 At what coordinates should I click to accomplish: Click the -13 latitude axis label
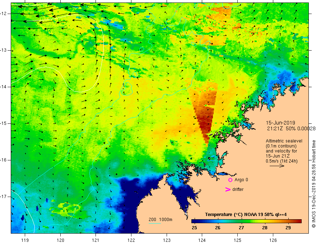point(4,50)
